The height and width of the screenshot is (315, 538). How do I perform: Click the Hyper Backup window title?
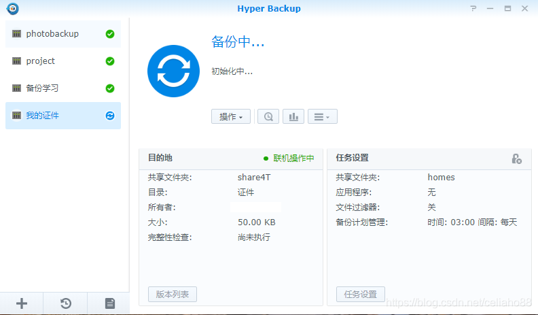click(269, 9)
